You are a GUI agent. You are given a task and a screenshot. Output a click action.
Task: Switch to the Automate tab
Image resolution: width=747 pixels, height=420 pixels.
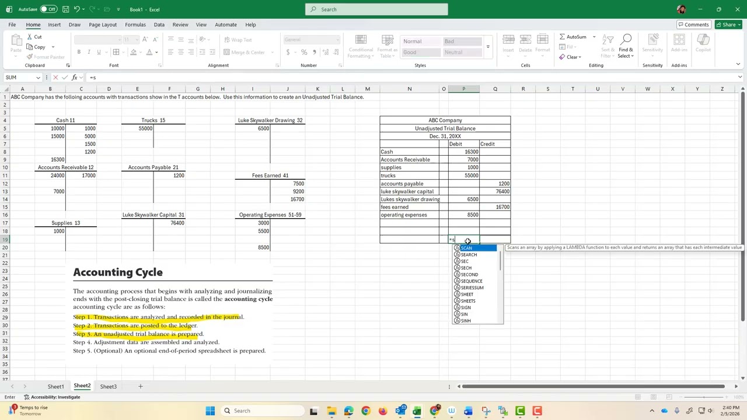(x=226, y=24)
